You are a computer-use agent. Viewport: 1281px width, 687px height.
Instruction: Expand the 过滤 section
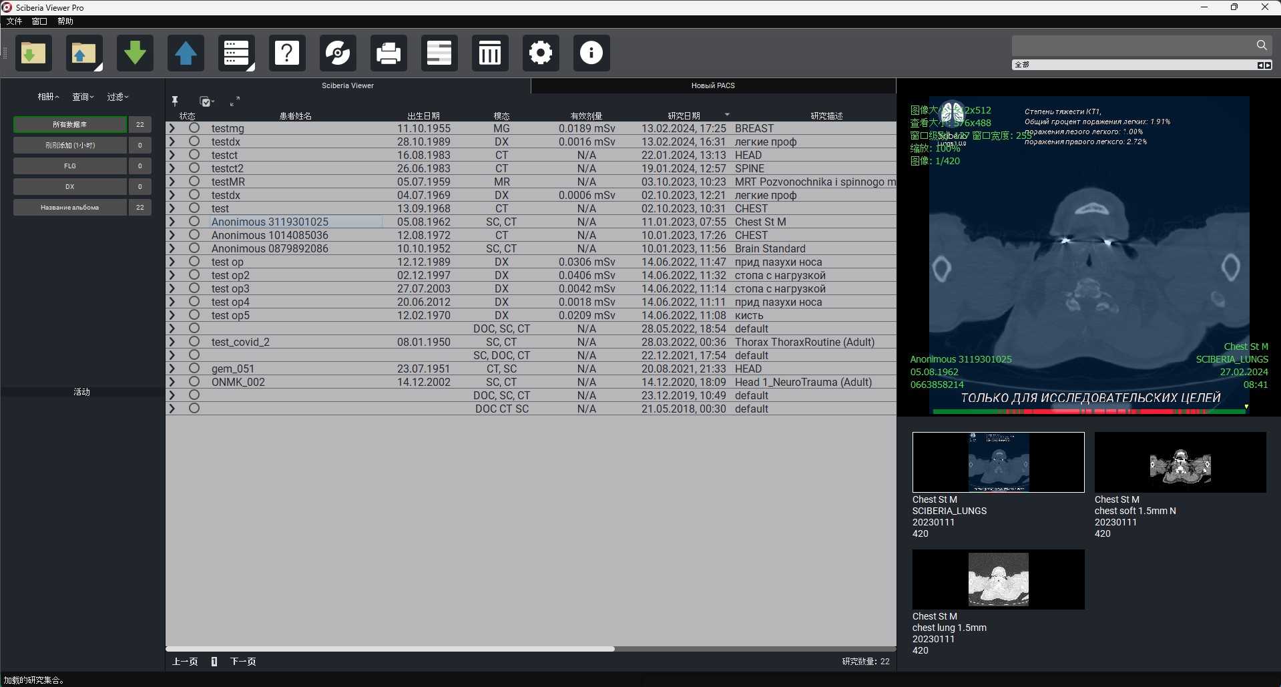pyautogui.click(x=117, y=97)
